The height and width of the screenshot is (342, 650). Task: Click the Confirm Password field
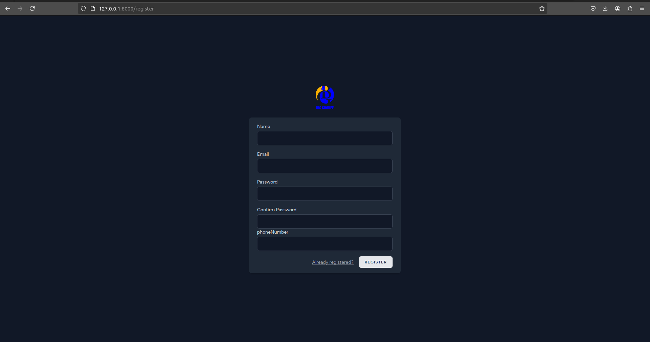click(x=324, y=221)
